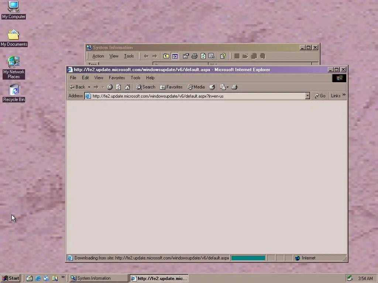This screenshot has width=378, height=283.
Task: Click the Windows logo throbber in IE
Action: [x=339, y=78]
